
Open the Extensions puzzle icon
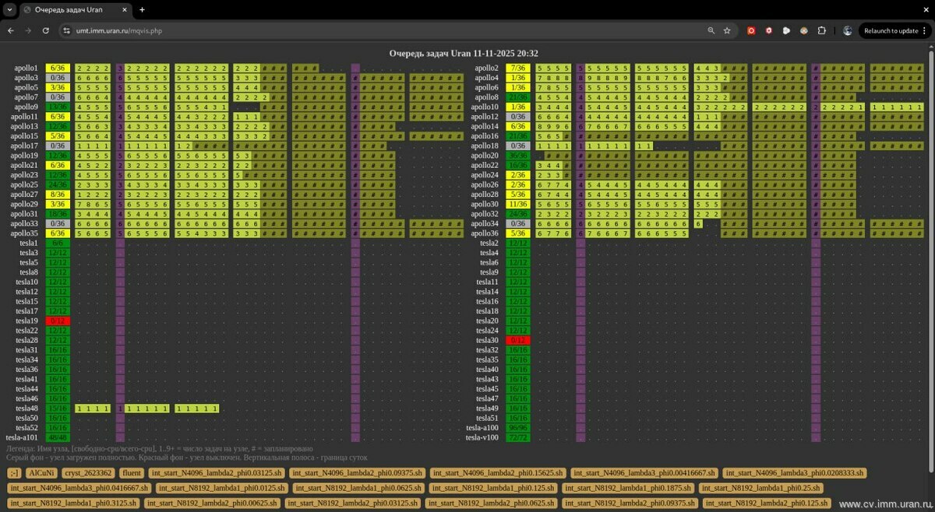coord(821,30)
